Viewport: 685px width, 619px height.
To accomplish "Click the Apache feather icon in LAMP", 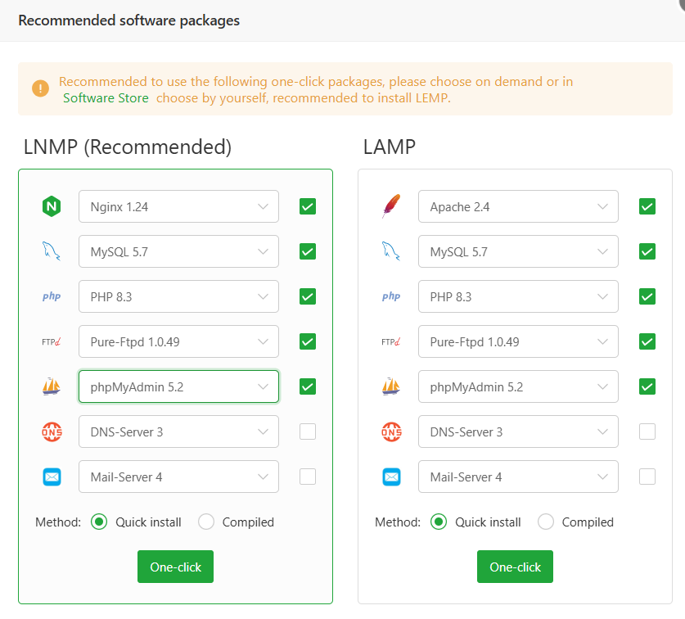I will click(391, 206).
